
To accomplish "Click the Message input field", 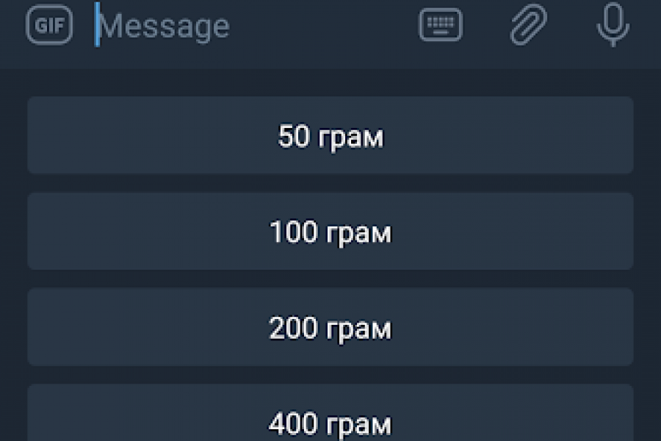I will (250, 26).
